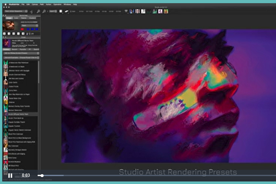276x184 pixels.
Task: Click the source image face thumbnail
Action: point(8,26)
